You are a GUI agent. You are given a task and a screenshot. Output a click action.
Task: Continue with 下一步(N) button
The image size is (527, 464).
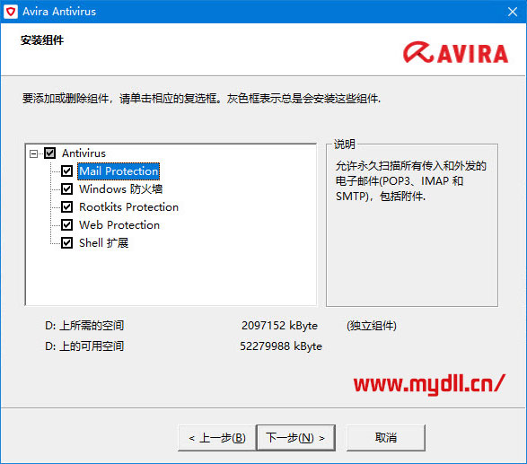coord(295,438)
